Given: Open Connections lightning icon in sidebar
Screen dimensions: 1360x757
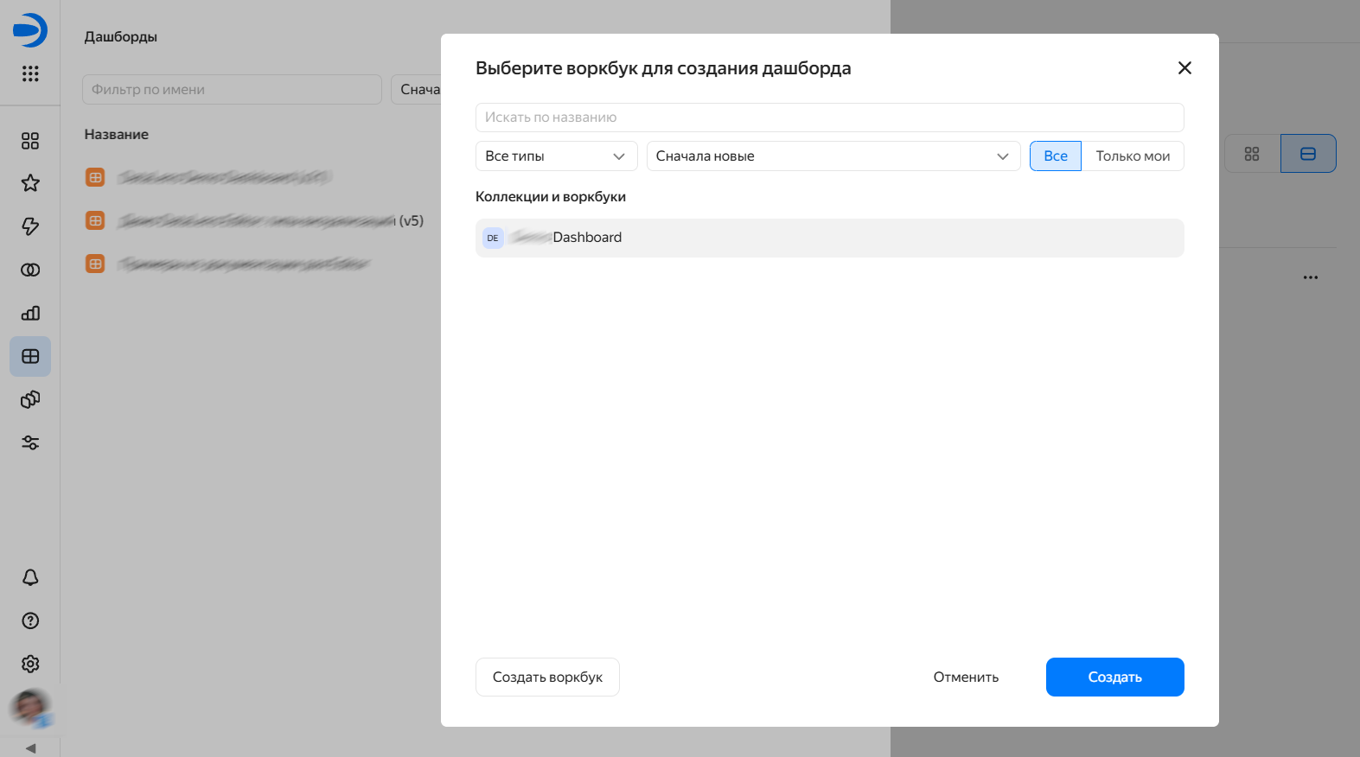Looking at the screenshot, I should 30,226.
